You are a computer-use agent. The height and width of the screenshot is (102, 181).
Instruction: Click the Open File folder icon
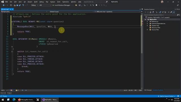click(15, 5)
